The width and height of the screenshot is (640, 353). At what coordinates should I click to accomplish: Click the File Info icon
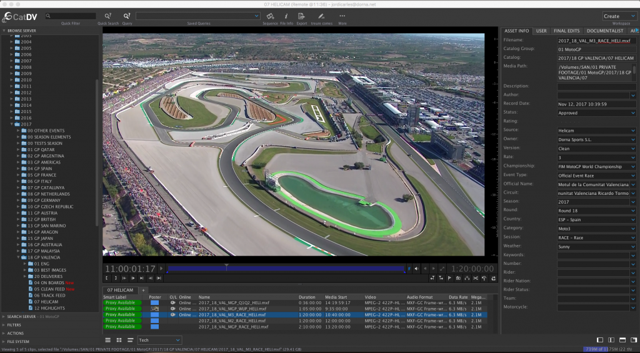coord(286,16)
